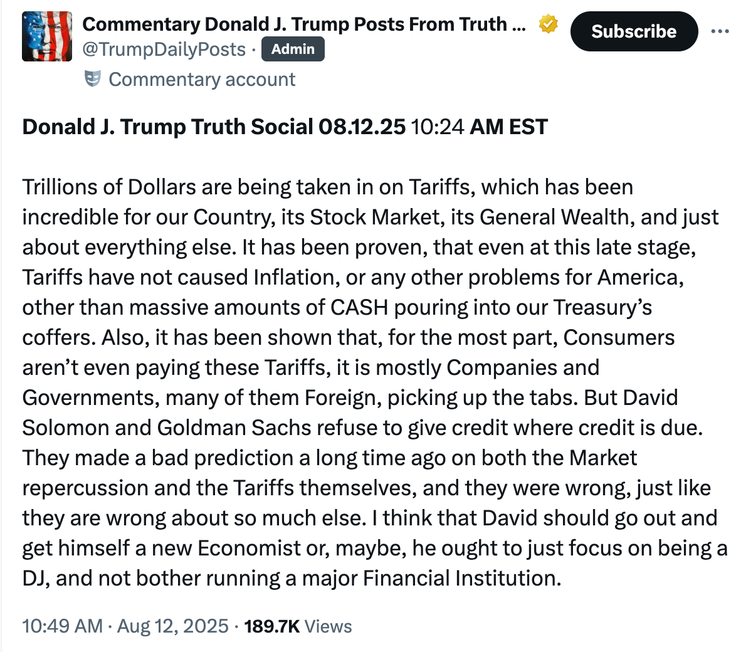
Task: Click the opening Trillions of Dollars paragraph
Action: click(x=313, y=187)
